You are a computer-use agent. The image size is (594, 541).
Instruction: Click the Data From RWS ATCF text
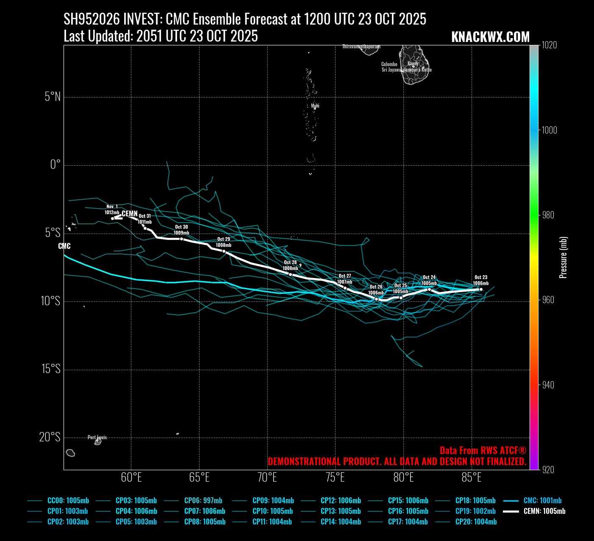pos(483,450)
